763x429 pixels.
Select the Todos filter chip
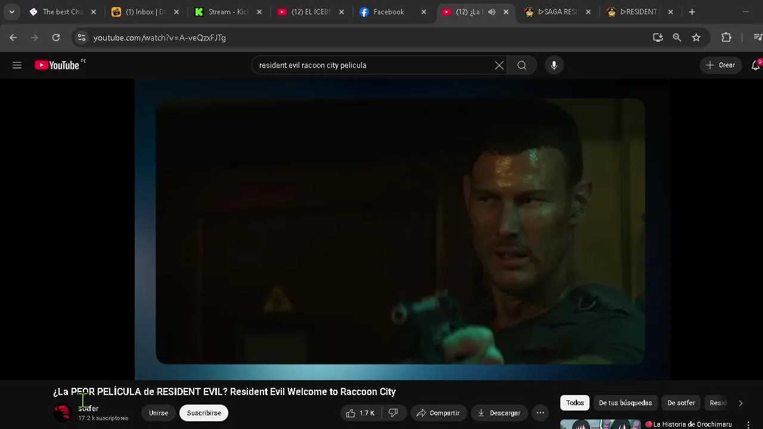click(x=575, y=403)
